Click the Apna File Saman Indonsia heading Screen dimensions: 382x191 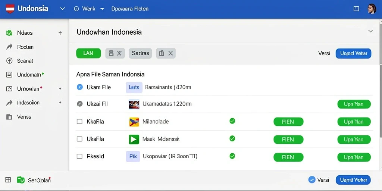coord(110,74)
